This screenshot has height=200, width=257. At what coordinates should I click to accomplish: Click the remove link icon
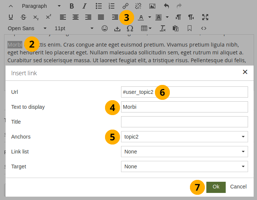coord(138,6)
